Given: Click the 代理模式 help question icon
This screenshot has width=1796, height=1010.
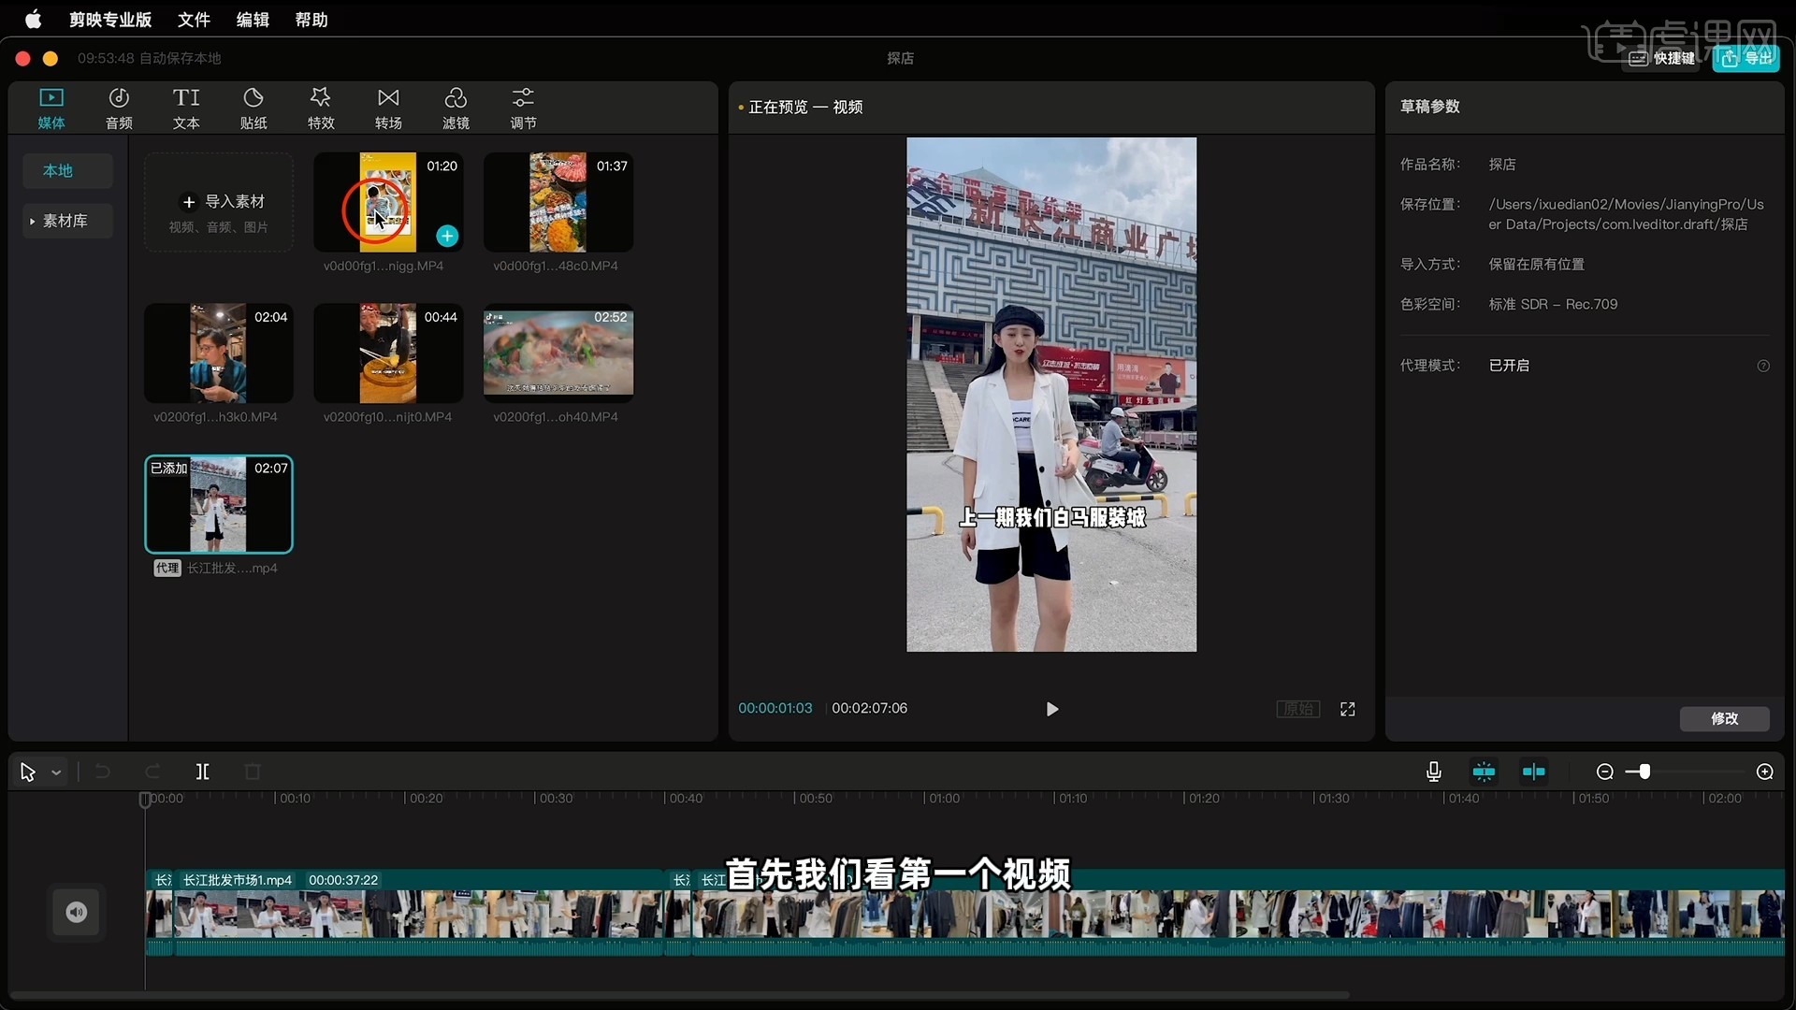Looking at the screenshot, I should (x=1763, y=366).
